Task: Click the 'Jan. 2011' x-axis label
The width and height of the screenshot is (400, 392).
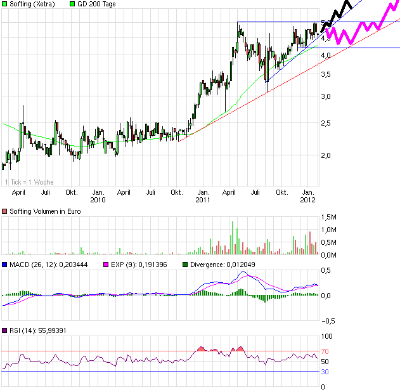Action: 203,196
